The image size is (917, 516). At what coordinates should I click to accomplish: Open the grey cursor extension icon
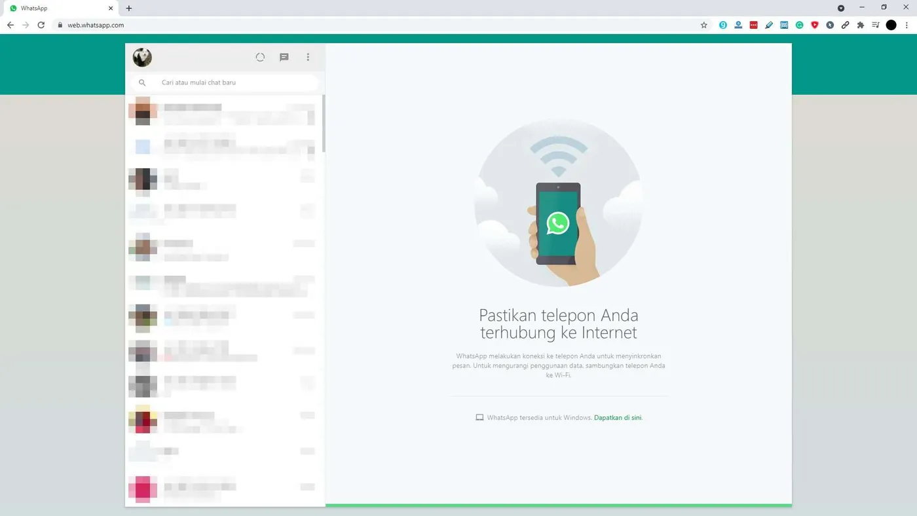click(830, 25)
